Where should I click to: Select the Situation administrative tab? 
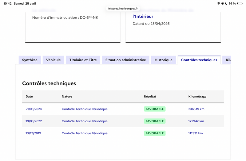[125, 60]
